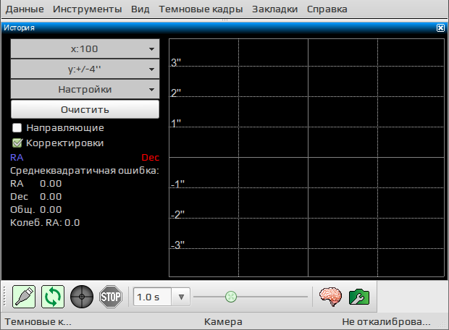Click the -3" graph axis label
Viewport: 449px width, 330px height.
click(x=177, y=245)
